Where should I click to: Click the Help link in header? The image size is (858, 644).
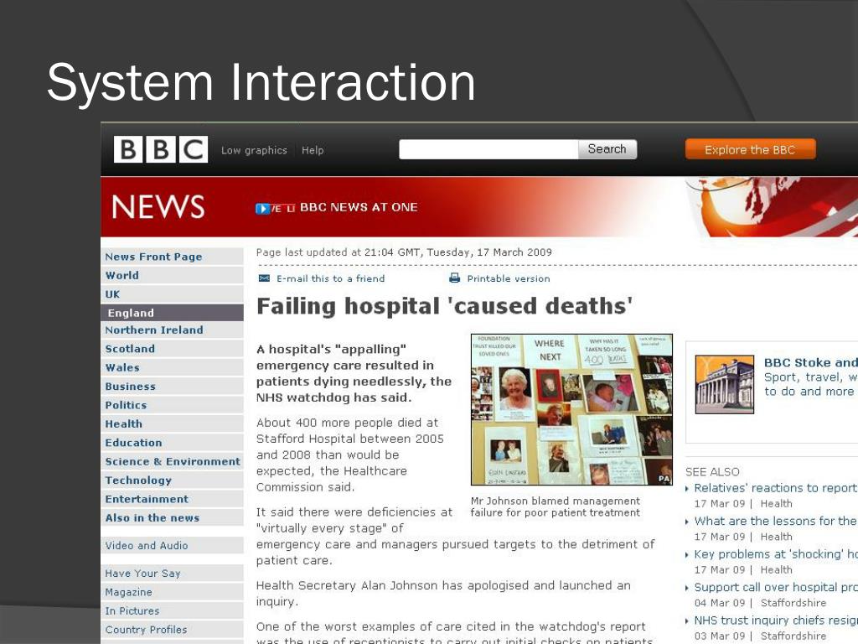313,150
